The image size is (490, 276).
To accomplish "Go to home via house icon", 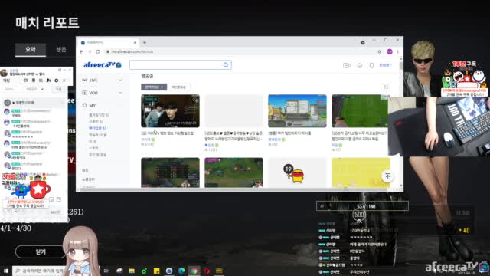I will point(359,65).
